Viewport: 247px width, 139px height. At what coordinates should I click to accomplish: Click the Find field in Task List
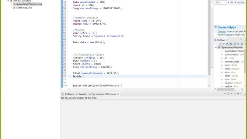221,2
